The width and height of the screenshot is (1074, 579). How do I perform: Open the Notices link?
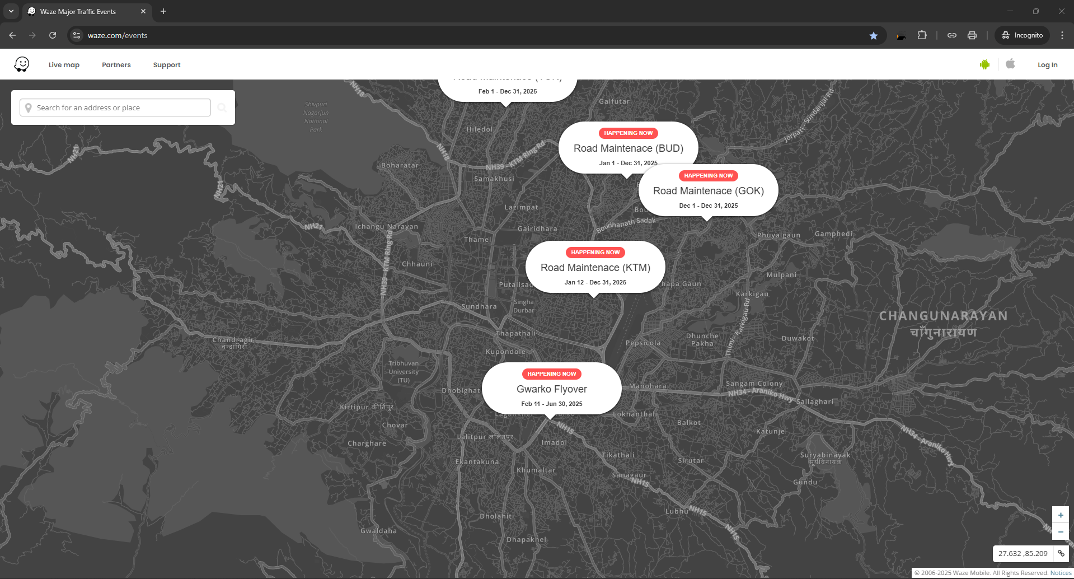click(x=1061, y=573)
